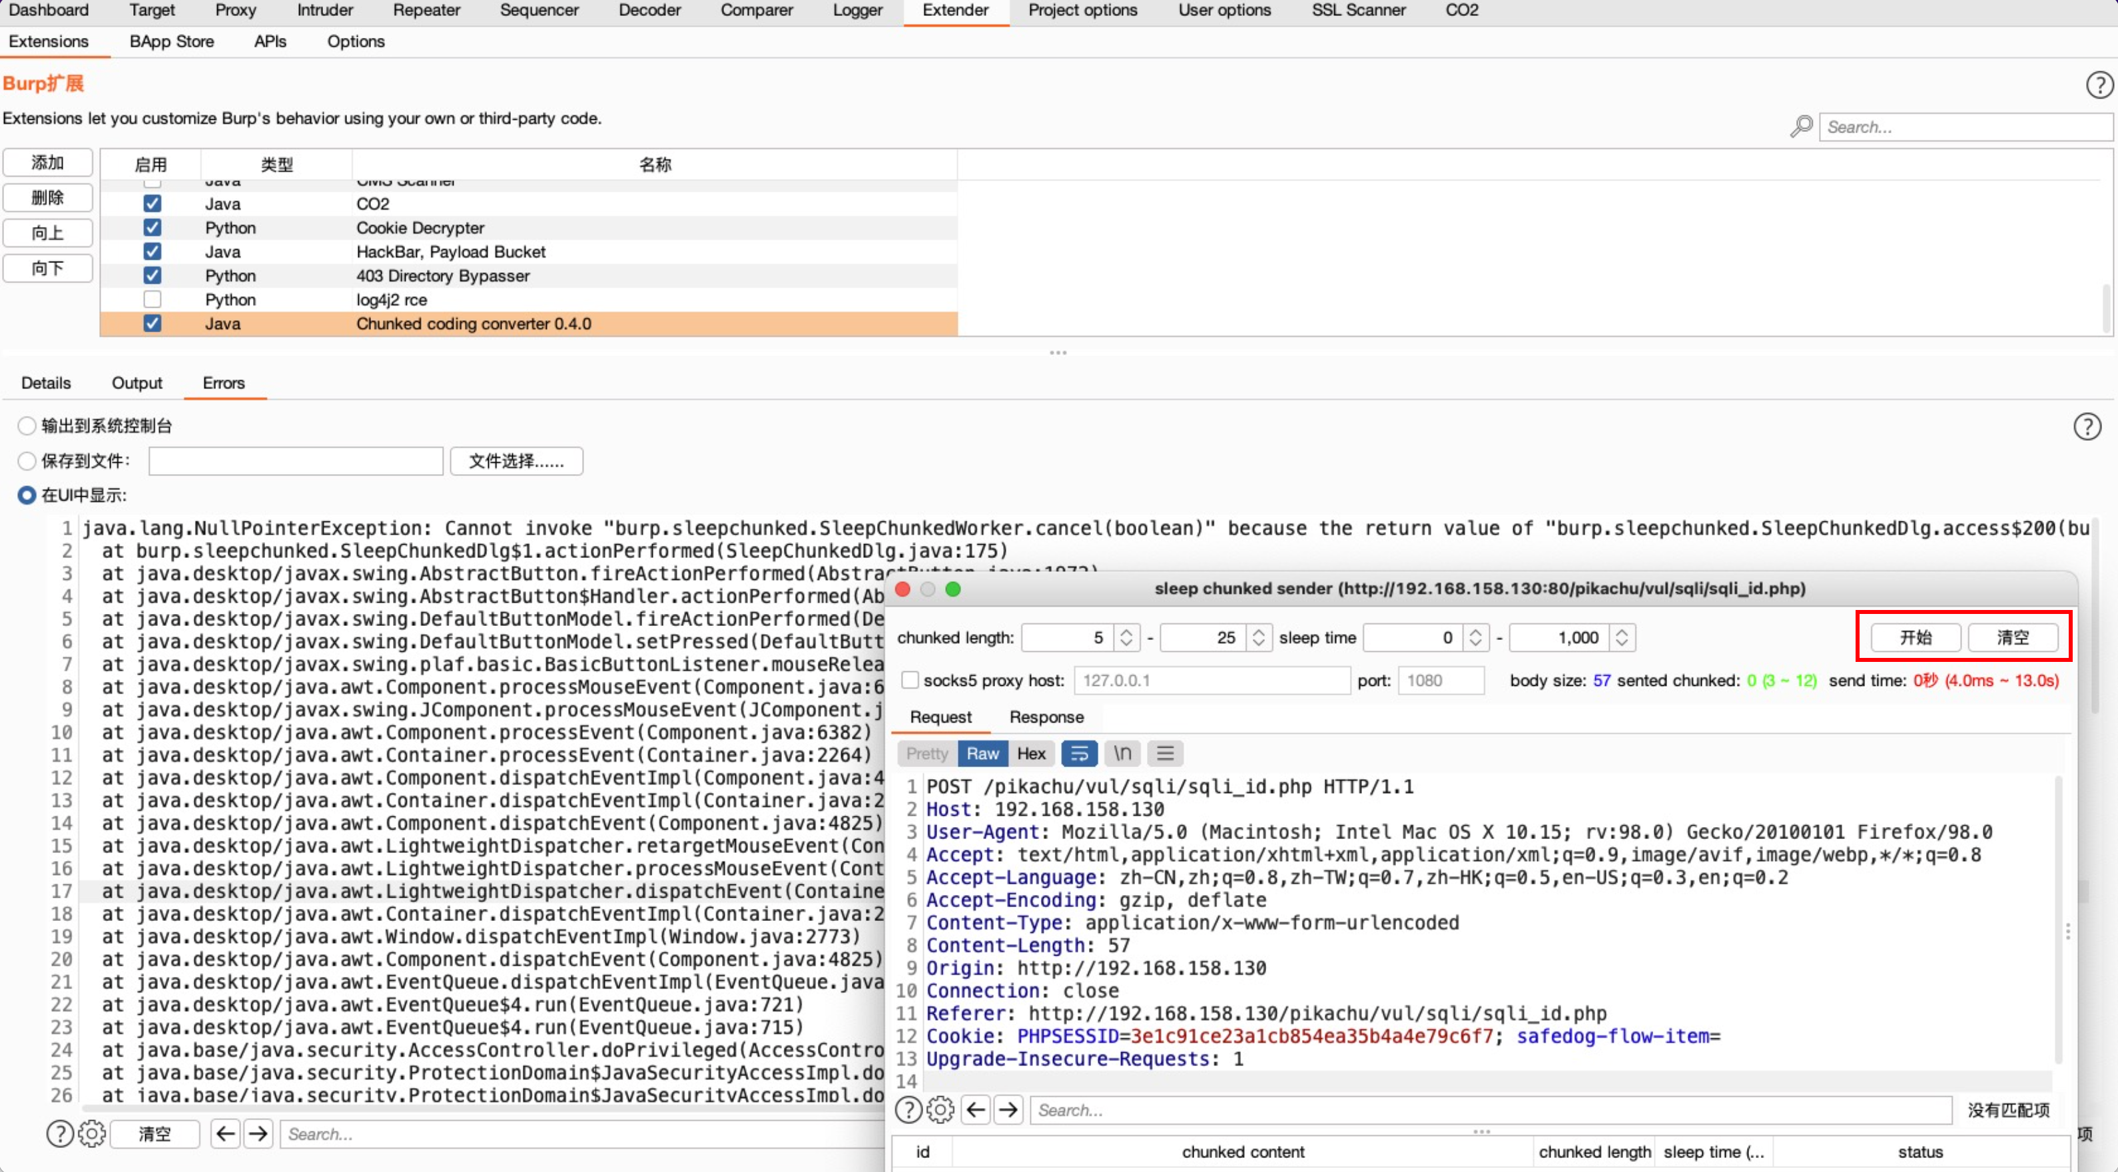Viewport: 2118px width, 1172px height.
Task: Click back arrow in sender dialog search bar
Action: (976, 1109)
